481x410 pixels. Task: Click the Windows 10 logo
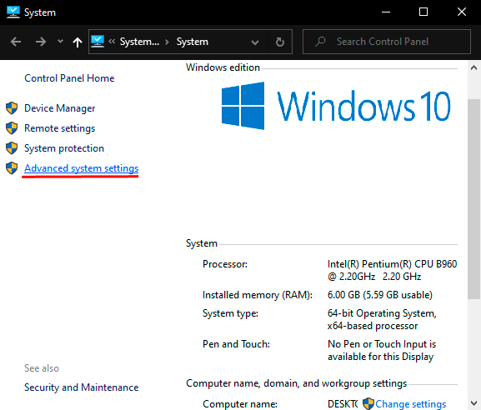336,106
